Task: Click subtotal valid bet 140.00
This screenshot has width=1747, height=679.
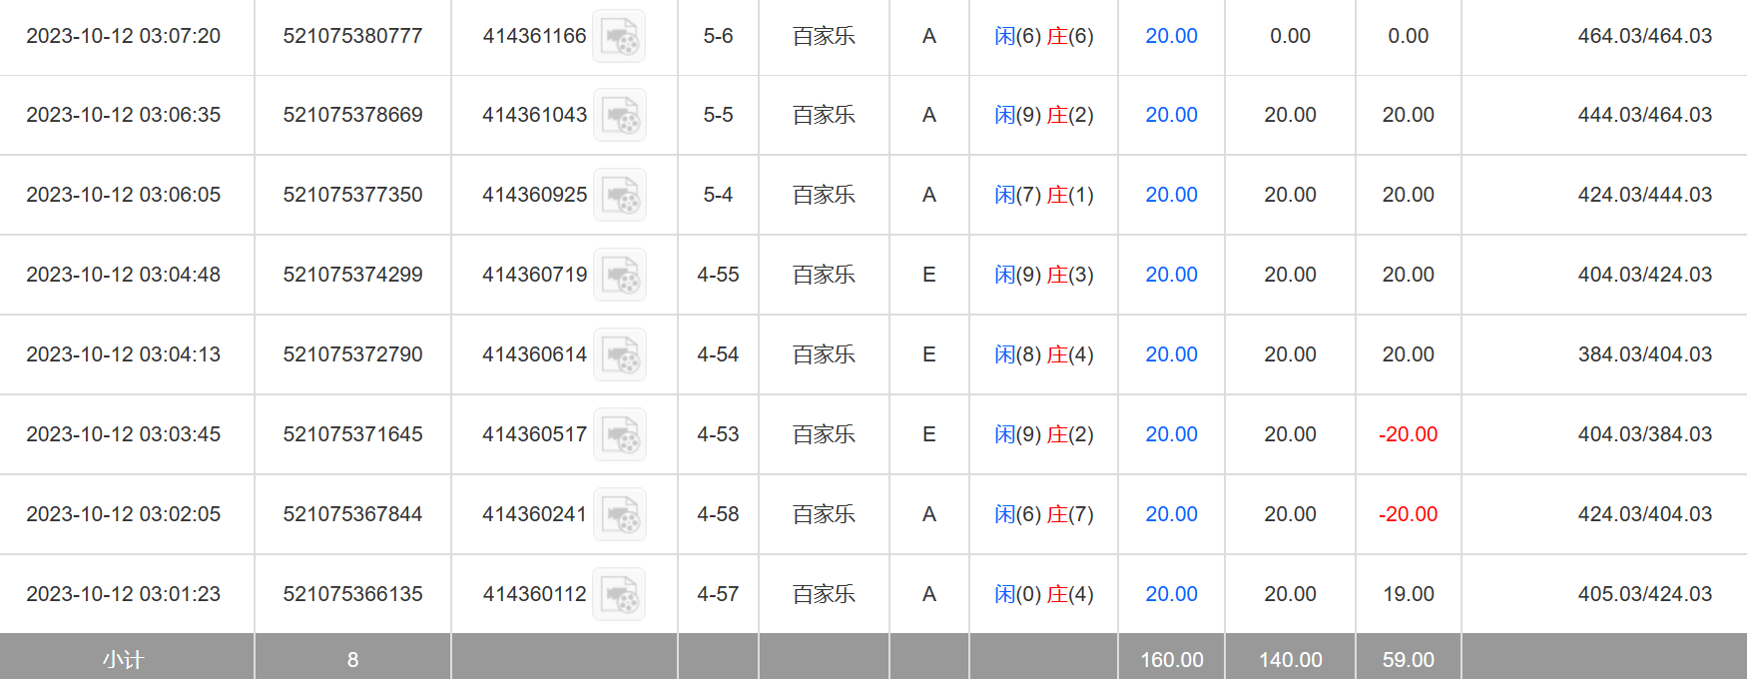Action: pos(1290,660)
